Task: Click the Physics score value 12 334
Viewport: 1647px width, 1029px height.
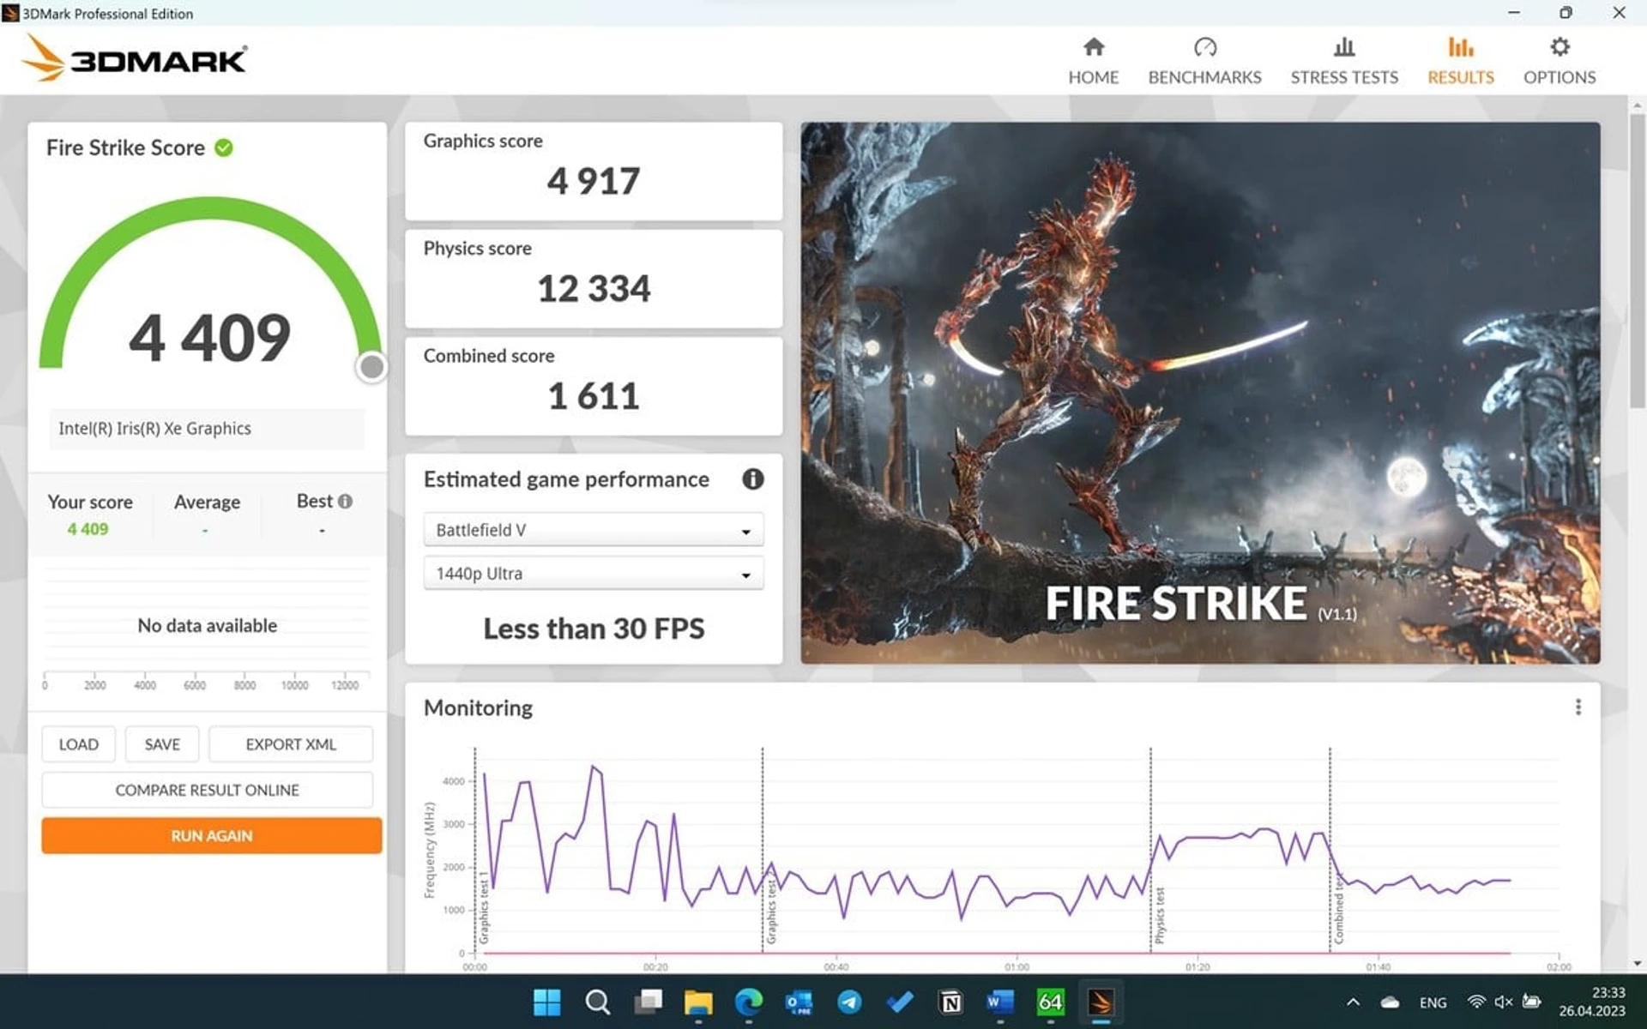Action: tap(594, 288)
